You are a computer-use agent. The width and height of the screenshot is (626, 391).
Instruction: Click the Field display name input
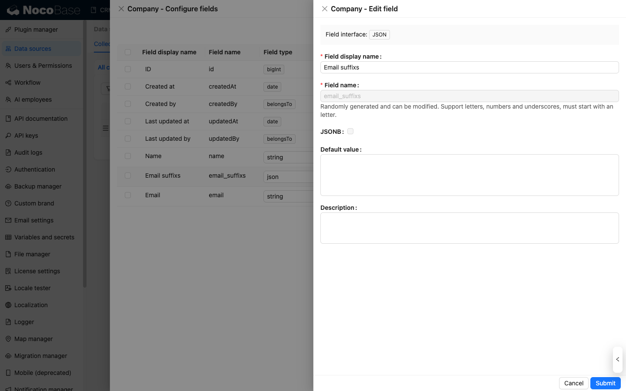coord(469,67)
